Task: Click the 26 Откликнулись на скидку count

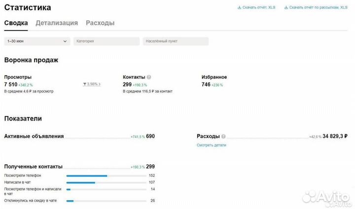Action: tap(153, 201)
